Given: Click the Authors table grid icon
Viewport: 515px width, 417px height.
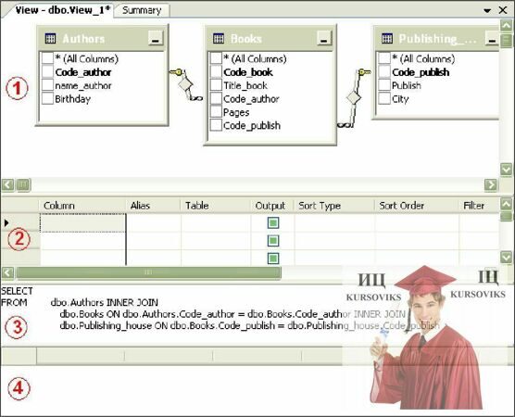Looking at the screenshot, I should pyautogui.click(x=50, y=38).
